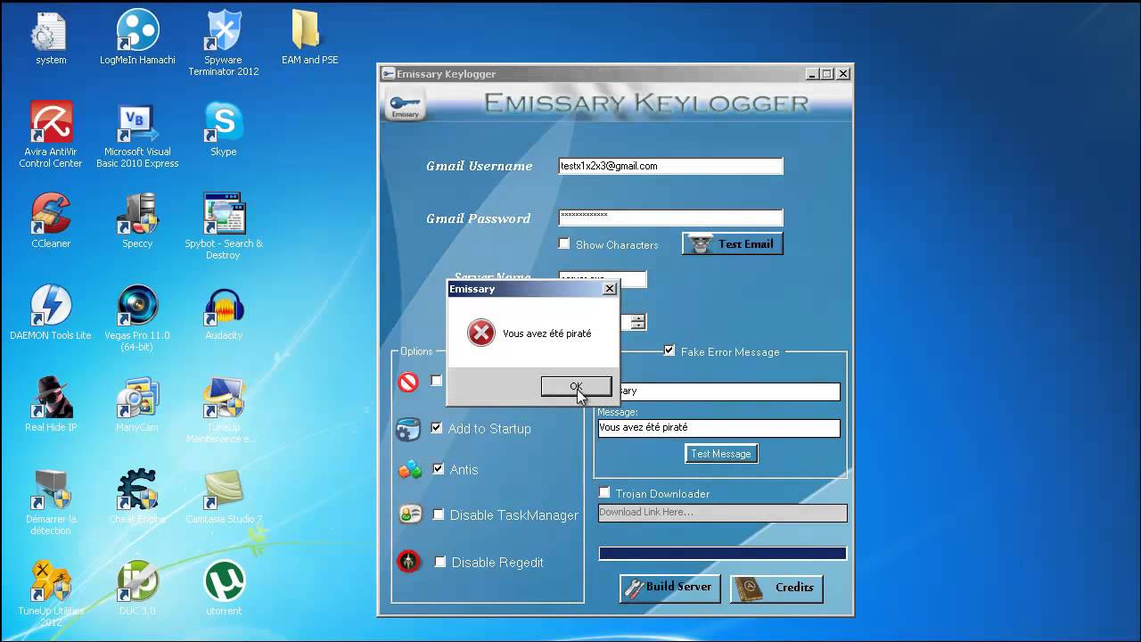Click the Build Server button
Screen dimensions: 1141x642
(x=670, y=588)
